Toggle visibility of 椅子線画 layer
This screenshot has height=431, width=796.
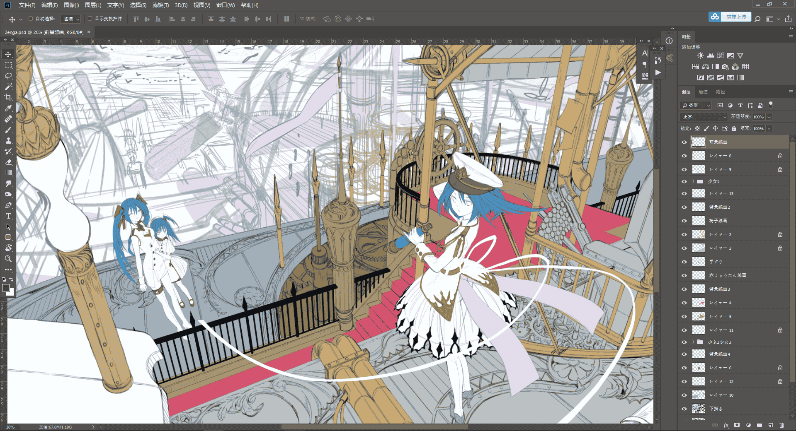684,221
